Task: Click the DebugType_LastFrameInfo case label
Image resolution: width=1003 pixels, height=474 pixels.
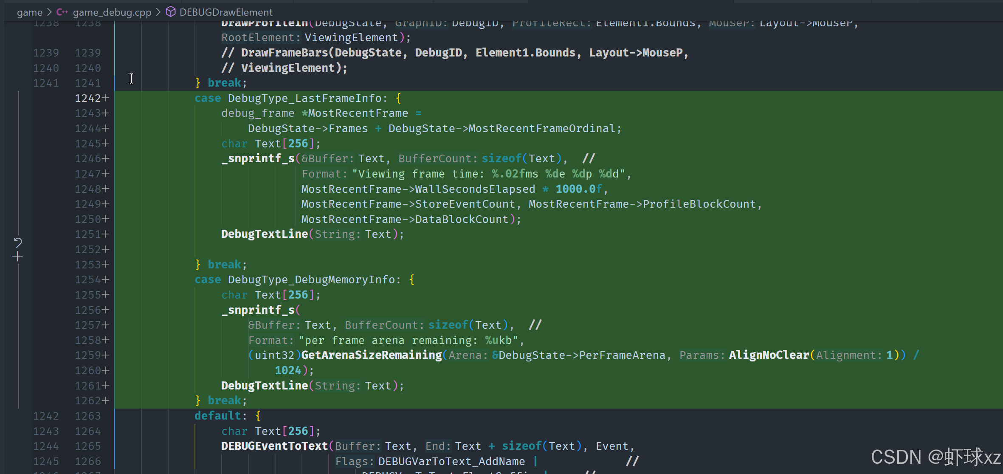Action: (x=304, y=98)
